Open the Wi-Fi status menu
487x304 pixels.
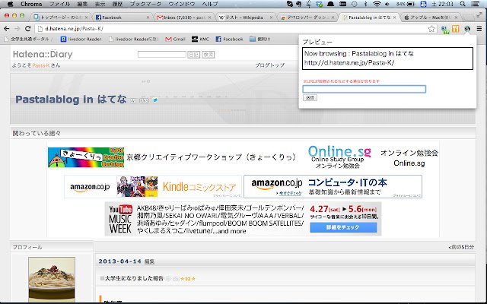[377, 4]
